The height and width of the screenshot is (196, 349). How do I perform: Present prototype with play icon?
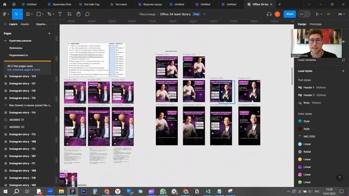click(317, 14)
